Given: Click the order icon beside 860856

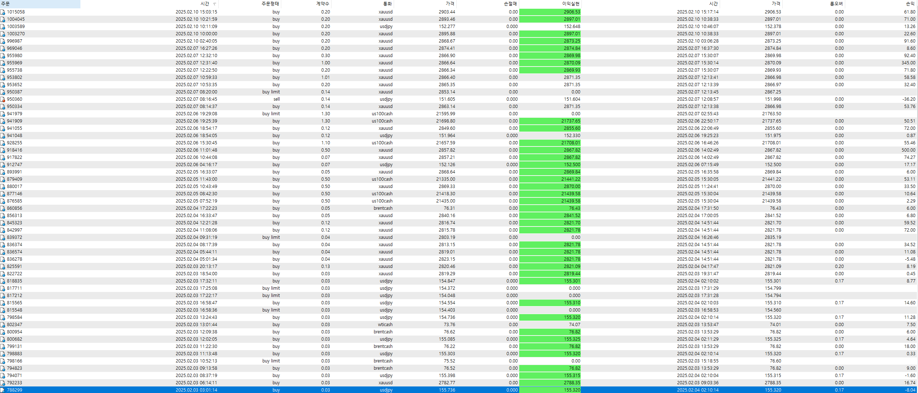Looking at the screenshot, I should tap(3, 208).
